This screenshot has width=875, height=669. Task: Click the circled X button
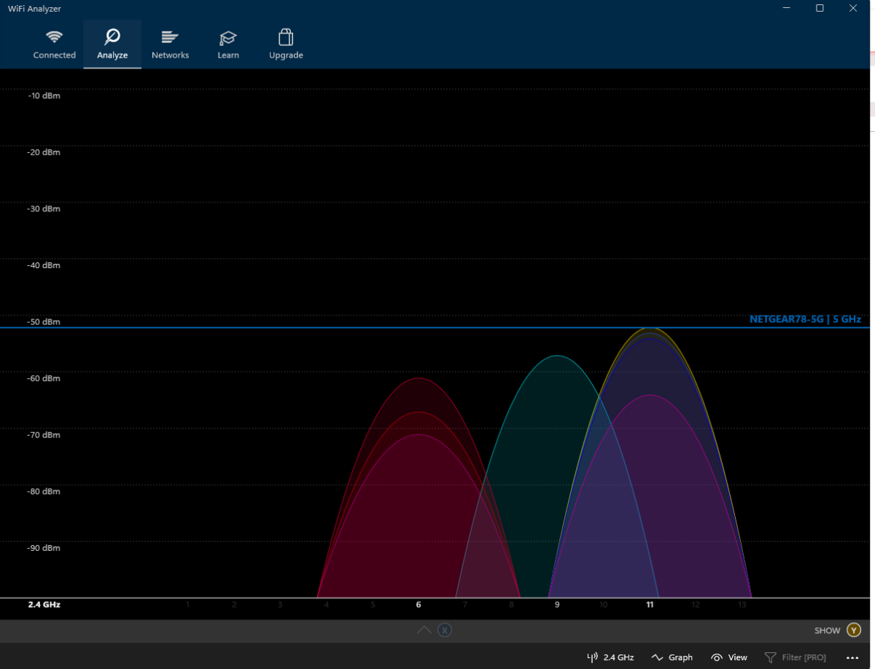tap(445, 630)
